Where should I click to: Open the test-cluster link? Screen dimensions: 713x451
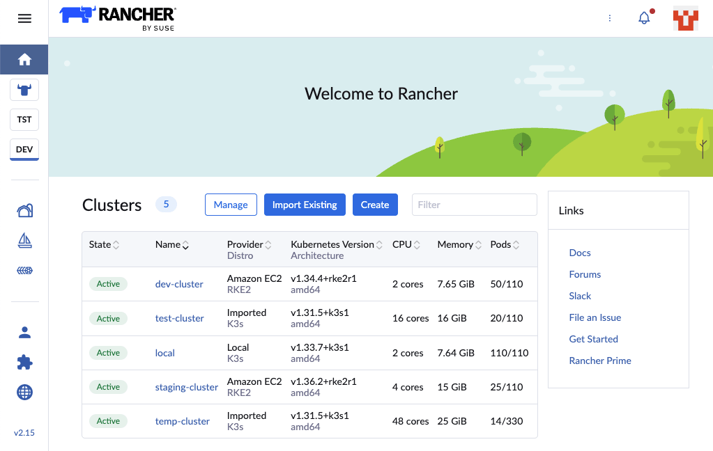[x=180, y=318]
